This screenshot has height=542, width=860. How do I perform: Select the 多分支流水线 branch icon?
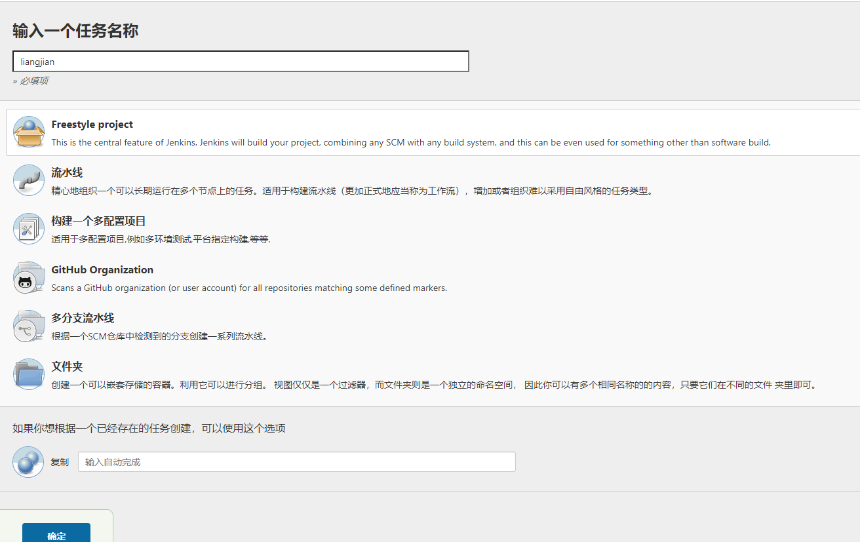(x=29, y=326)
